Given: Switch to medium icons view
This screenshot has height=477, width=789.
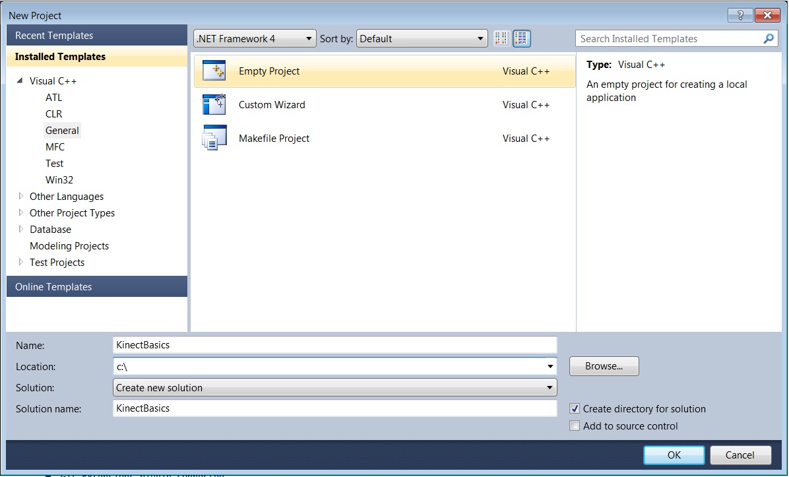Looking at the screenshot, I should tap(522, 38).
